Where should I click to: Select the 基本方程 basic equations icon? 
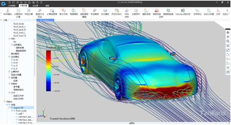pos(63,11)
